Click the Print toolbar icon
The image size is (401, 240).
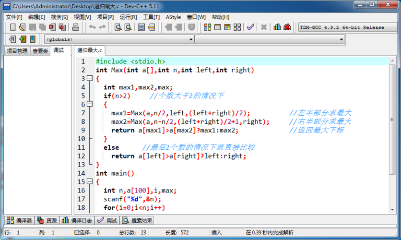75,27
